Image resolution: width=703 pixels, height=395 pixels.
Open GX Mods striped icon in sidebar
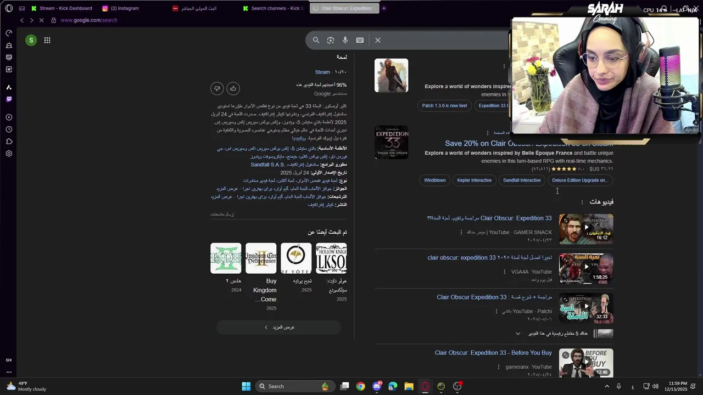pos(9,57)
